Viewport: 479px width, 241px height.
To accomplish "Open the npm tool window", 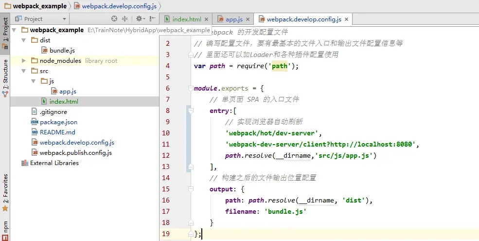I will [5, 231].
